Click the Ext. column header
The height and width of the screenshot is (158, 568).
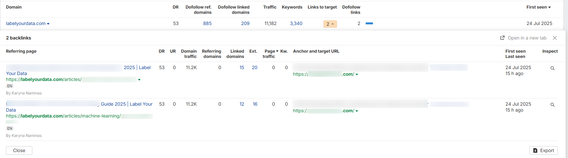[253, 51]
